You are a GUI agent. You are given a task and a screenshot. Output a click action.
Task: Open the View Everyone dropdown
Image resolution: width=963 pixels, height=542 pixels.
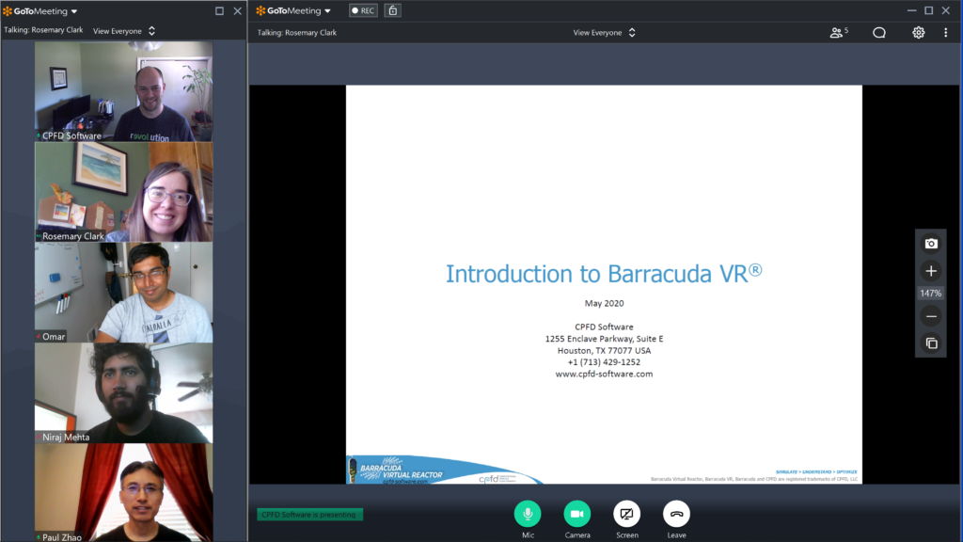click(604, 31)
